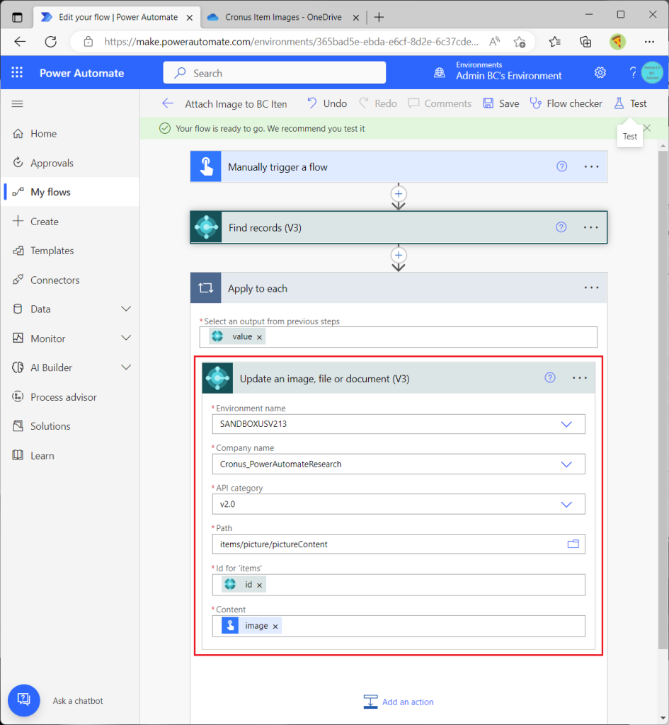Open the browser settings ellipsis menu

pos(649,42)
